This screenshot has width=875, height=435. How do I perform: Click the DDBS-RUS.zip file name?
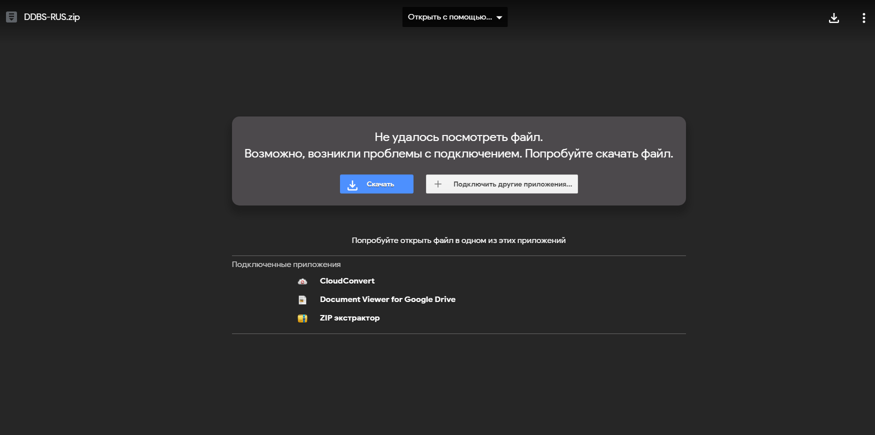(52, 17)
